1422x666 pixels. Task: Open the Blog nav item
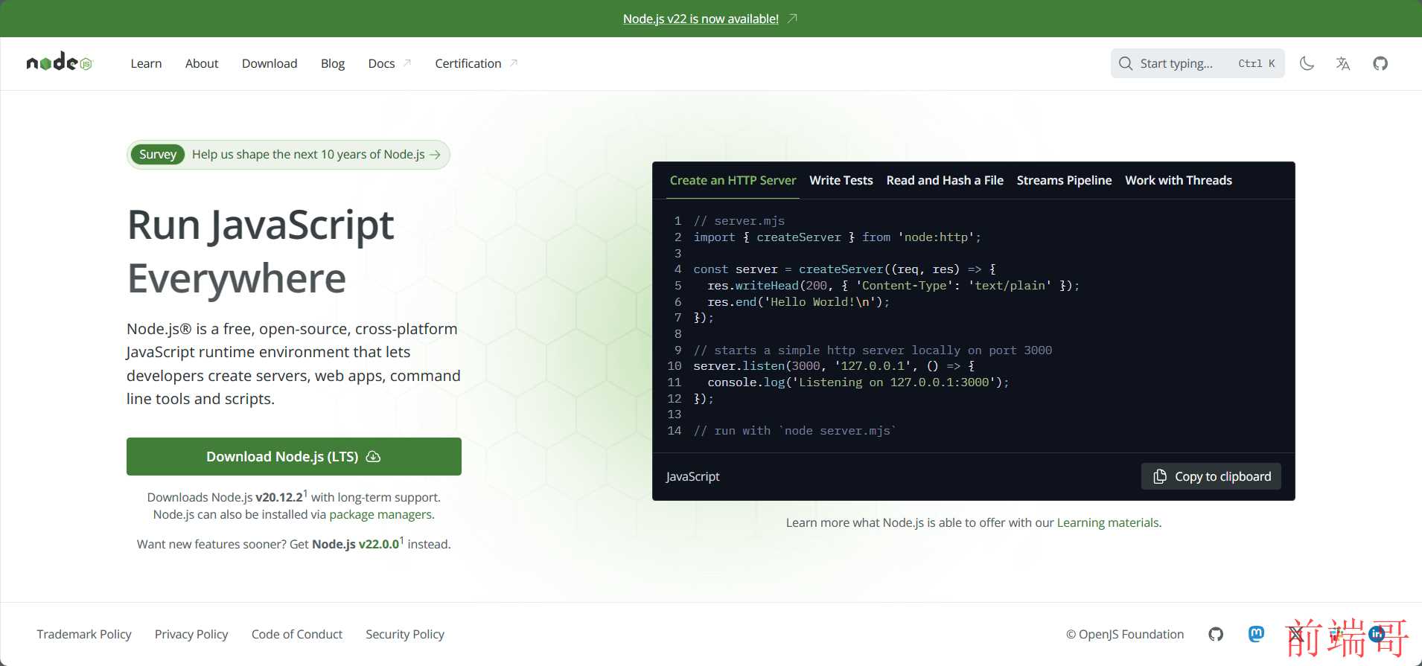(x=333, y=63)
